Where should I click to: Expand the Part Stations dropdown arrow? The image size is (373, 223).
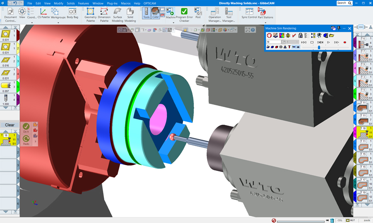(x=265, y=23)
